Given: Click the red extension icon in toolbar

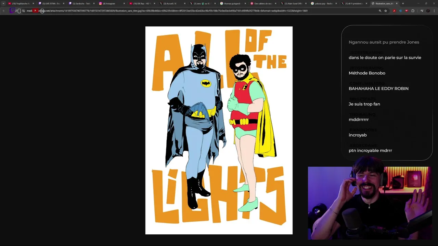Looking at the screenshot, I should [x=407, y=11].
